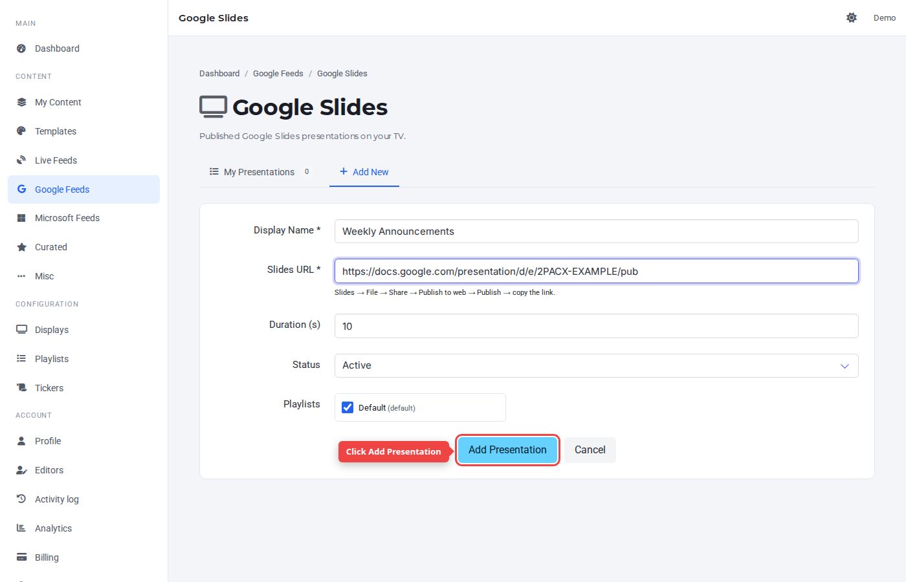
Task: Open the Misc sidebar item
Action: [x=83, y=276]
